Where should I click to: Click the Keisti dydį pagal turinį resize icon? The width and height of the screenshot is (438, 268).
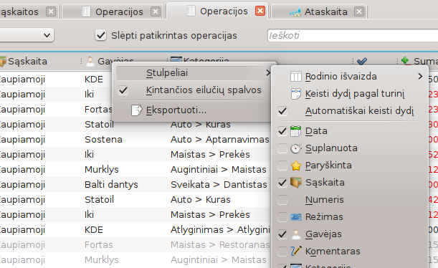296,94
